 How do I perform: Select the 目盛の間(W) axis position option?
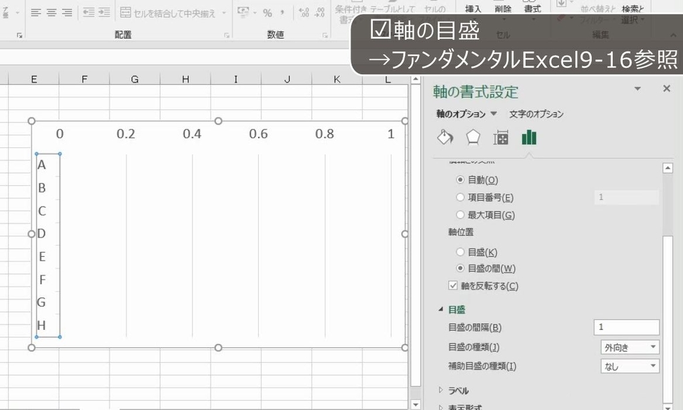coord(460,268)
